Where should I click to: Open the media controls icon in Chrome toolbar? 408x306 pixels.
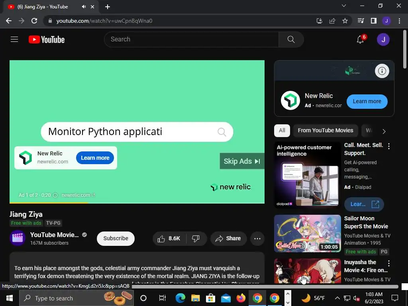[361, 21]
